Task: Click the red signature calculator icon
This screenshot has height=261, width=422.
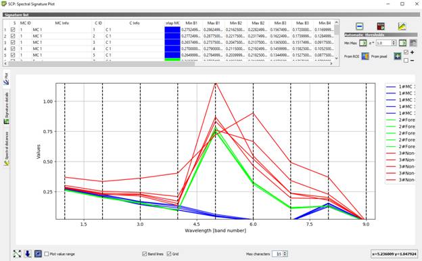Action: click(x=381, y=26)
